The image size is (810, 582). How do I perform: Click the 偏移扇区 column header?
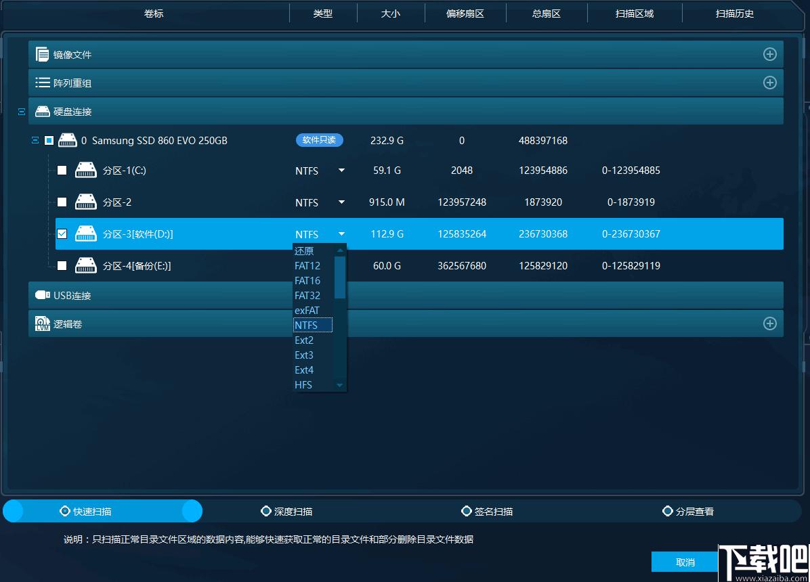coord(465,14)
